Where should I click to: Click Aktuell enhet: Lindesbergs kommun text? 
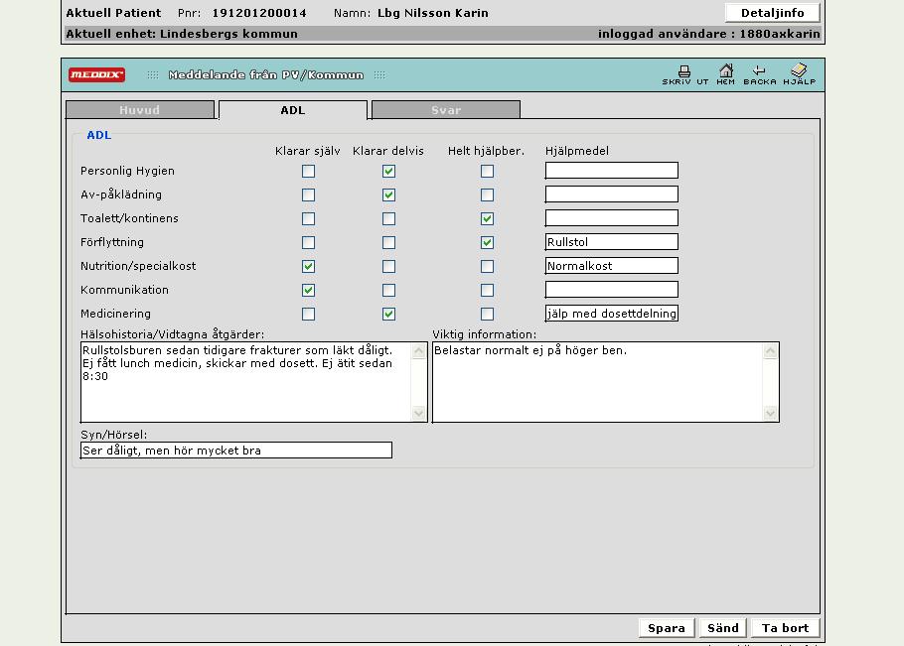[182, 34]
